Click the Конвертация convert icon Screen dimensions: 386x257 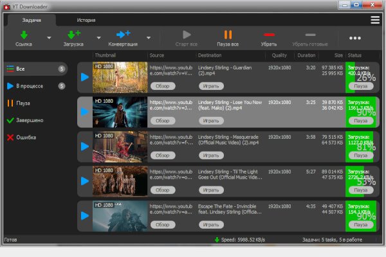click(123, 34)
